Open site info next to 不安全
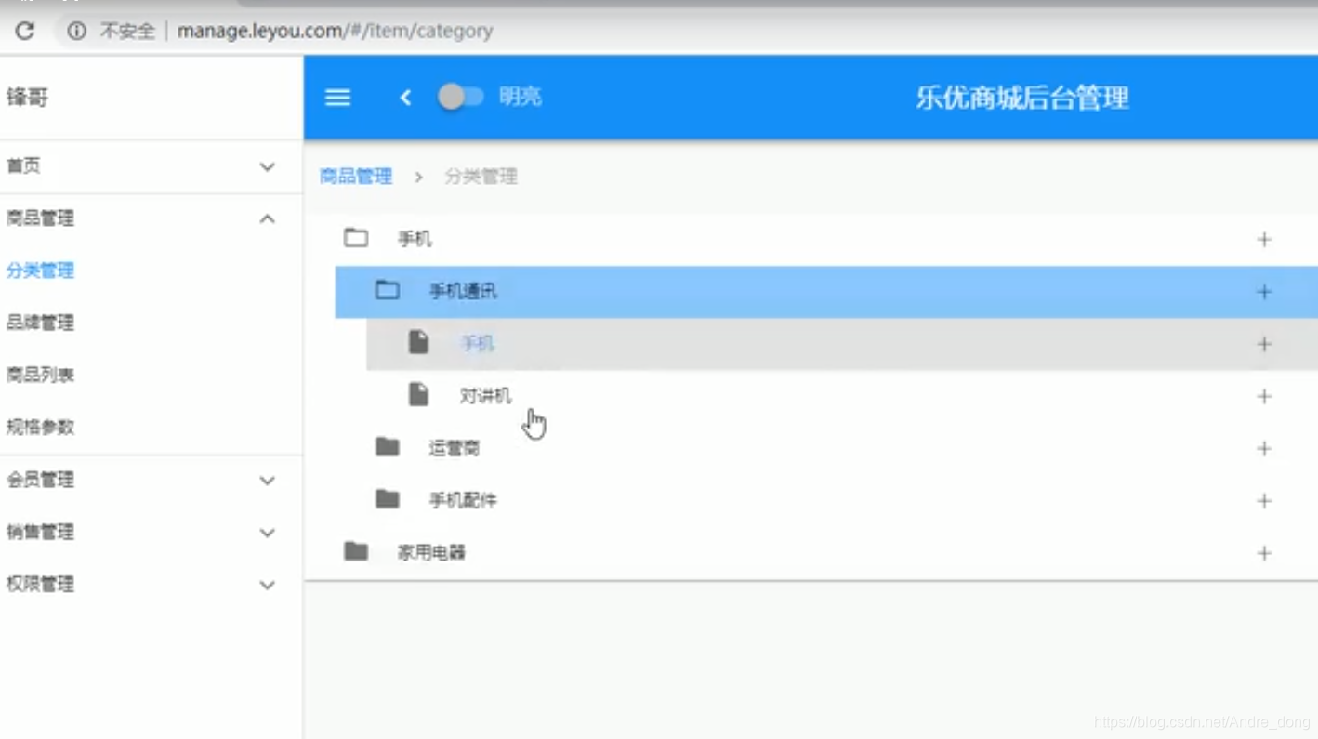1318x739 pixels. pyautogui.click(x=77, y=31)
